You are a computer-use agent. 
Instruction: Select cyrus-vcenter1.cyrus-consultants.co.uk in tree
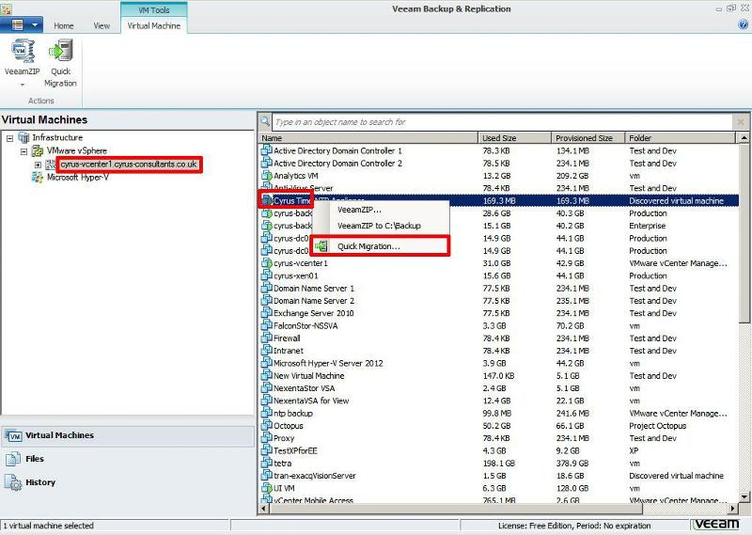129,165
